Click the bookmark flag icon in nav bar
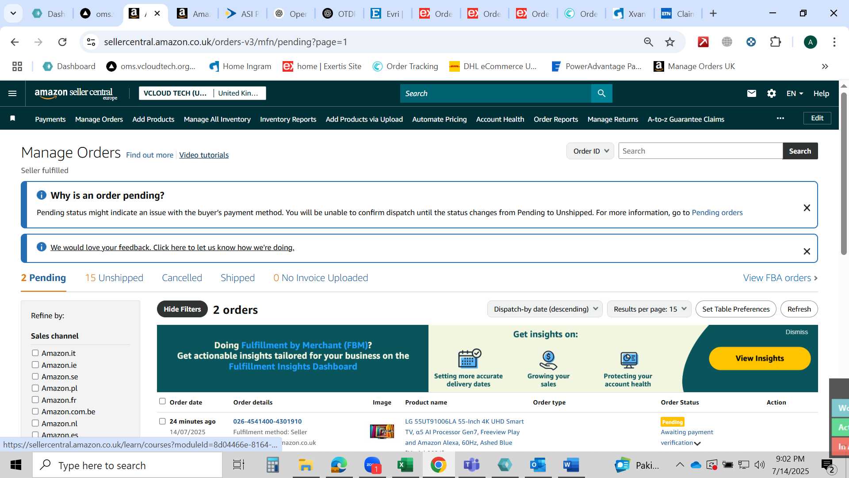Viewport: 849px width, 478px height. (x=13, y=118)
